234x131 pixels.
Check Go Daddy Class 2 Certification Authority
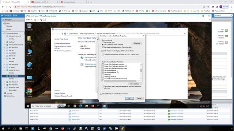tap(103, 79)
